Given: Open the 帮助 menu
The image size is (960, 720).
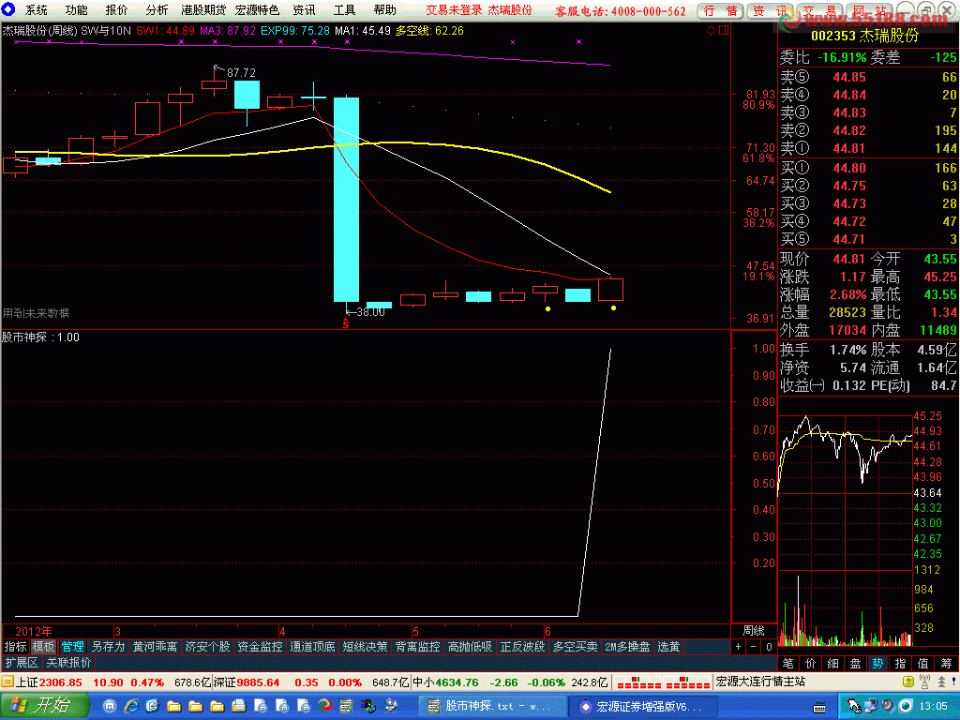Looking at the screenshot, I should (x=384, y=9).
